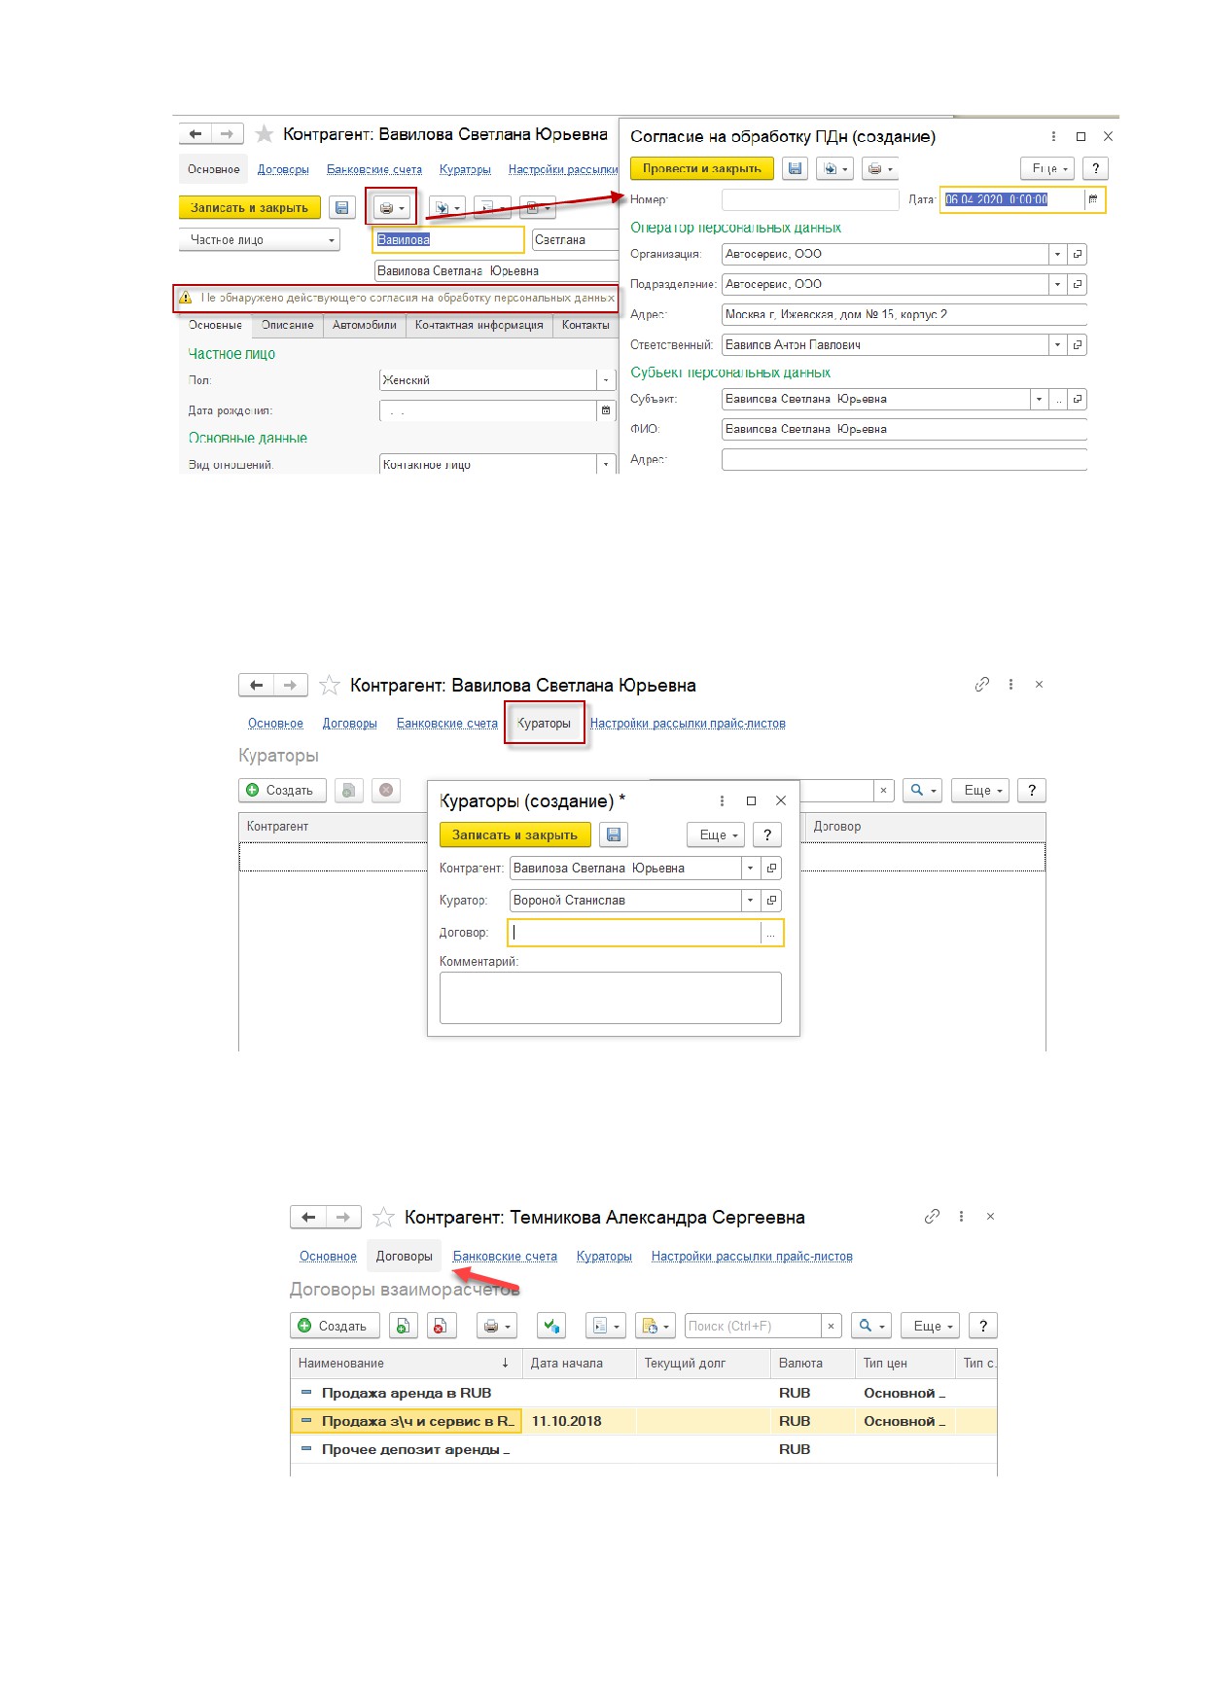The height and width of the screenshot is (1704, 1205).
Task: Switch to the Автомобили tab
Action: coord(364,325)
